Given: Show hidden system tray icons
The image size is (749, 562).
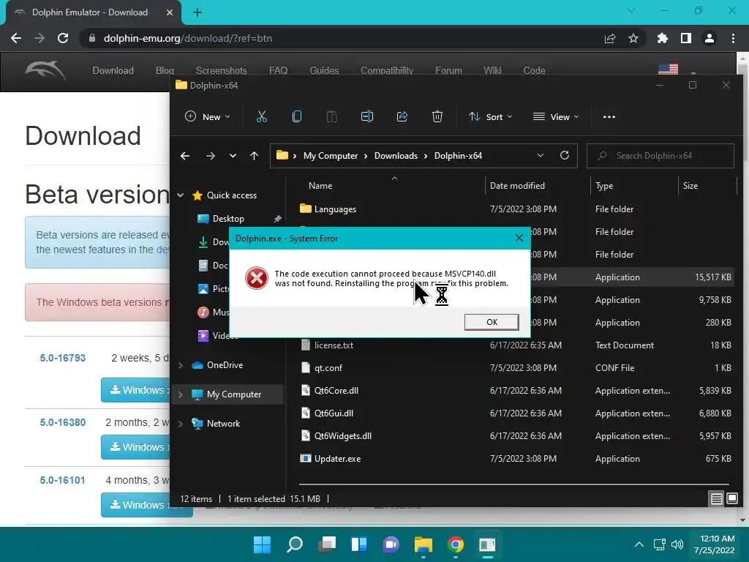Looking at the screenshot, I should click(x=639, y=544).
